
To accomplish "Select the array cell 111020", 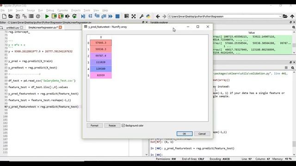I will coord(101,62).
